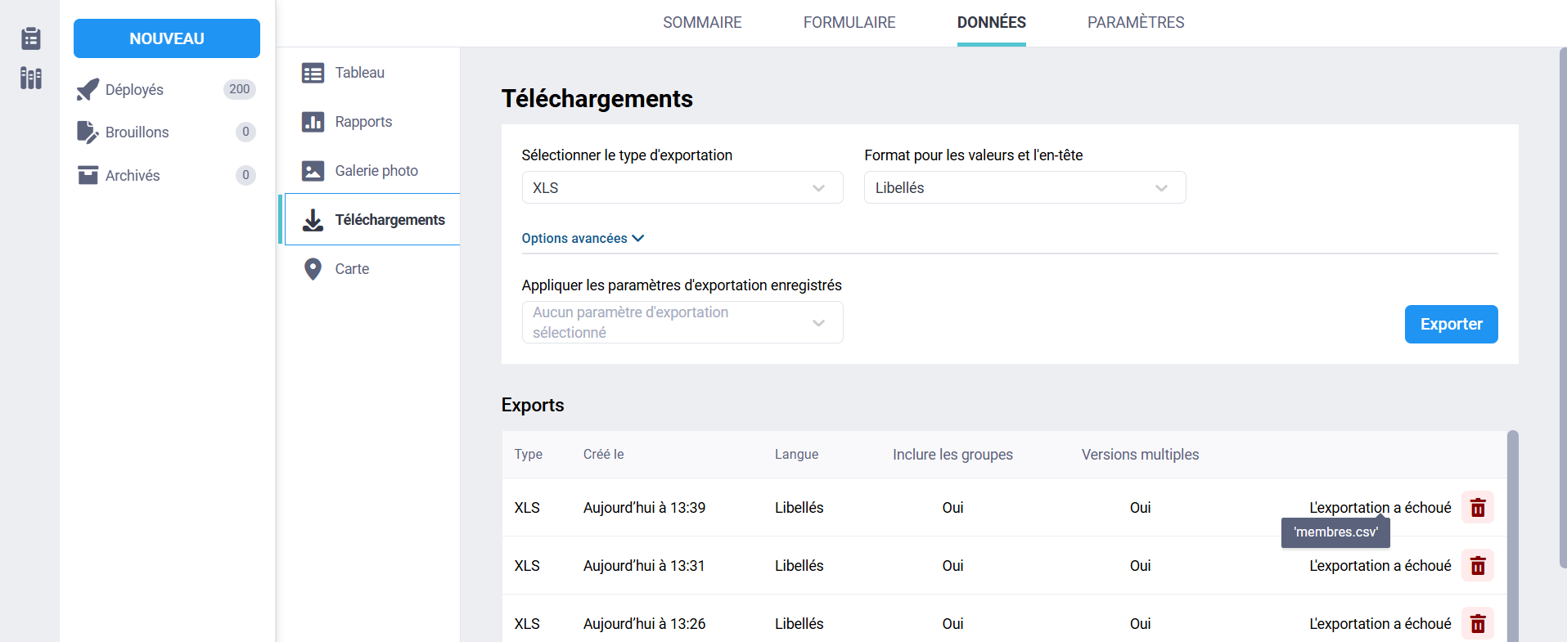Screen dimensions: 1567x642
Task: Switch to the FORMULAIRE tab
Action: point(849,23)
